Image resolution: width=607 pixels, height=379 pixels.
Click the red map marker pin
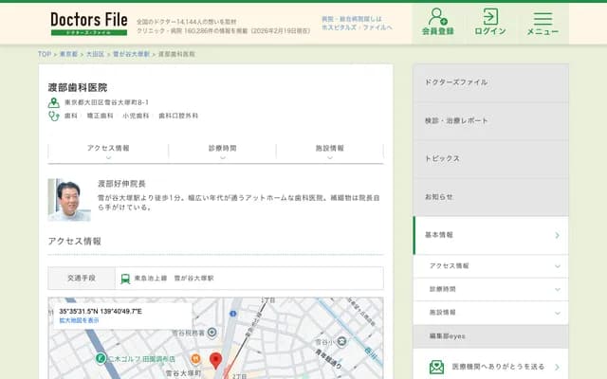pyautogui.click(x=215, y=361)
